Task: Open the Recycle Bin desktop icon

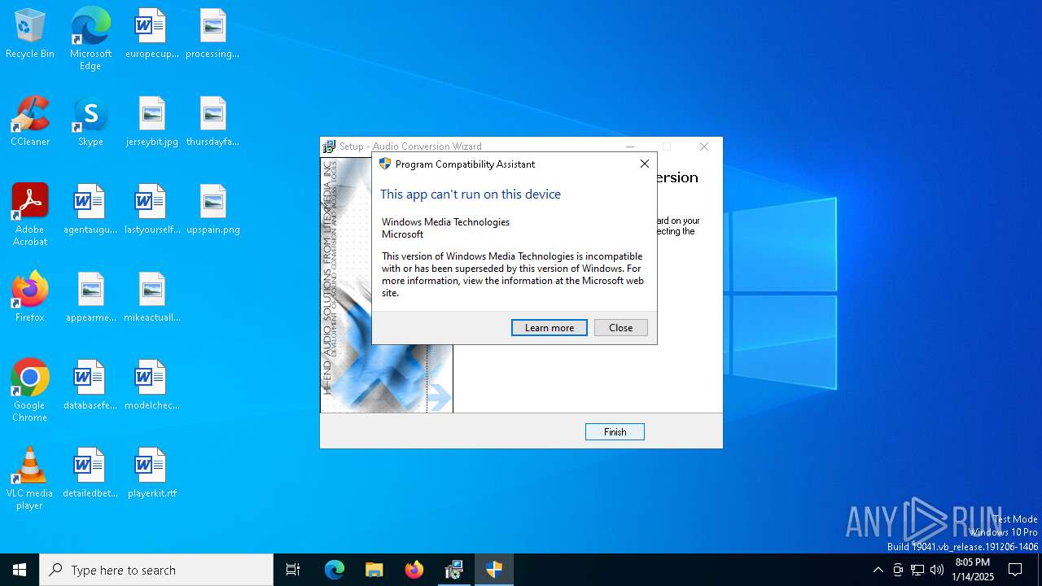Action: point(30,33)
